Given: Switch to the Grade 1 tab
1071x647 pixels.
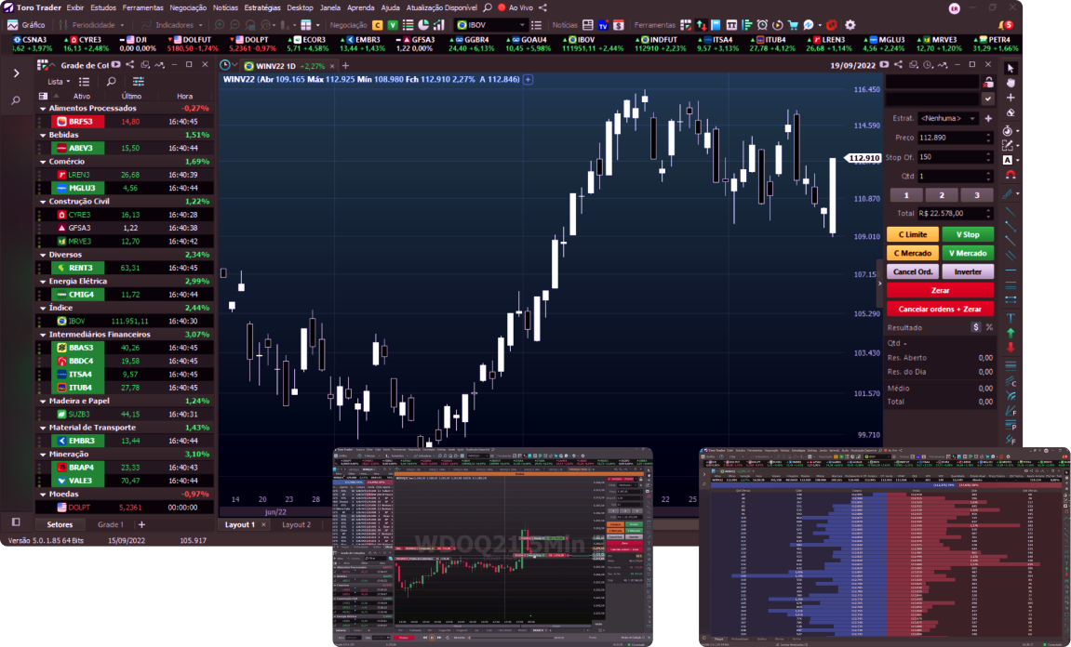Looking at the screenshot, I should (x=111, y=525).
